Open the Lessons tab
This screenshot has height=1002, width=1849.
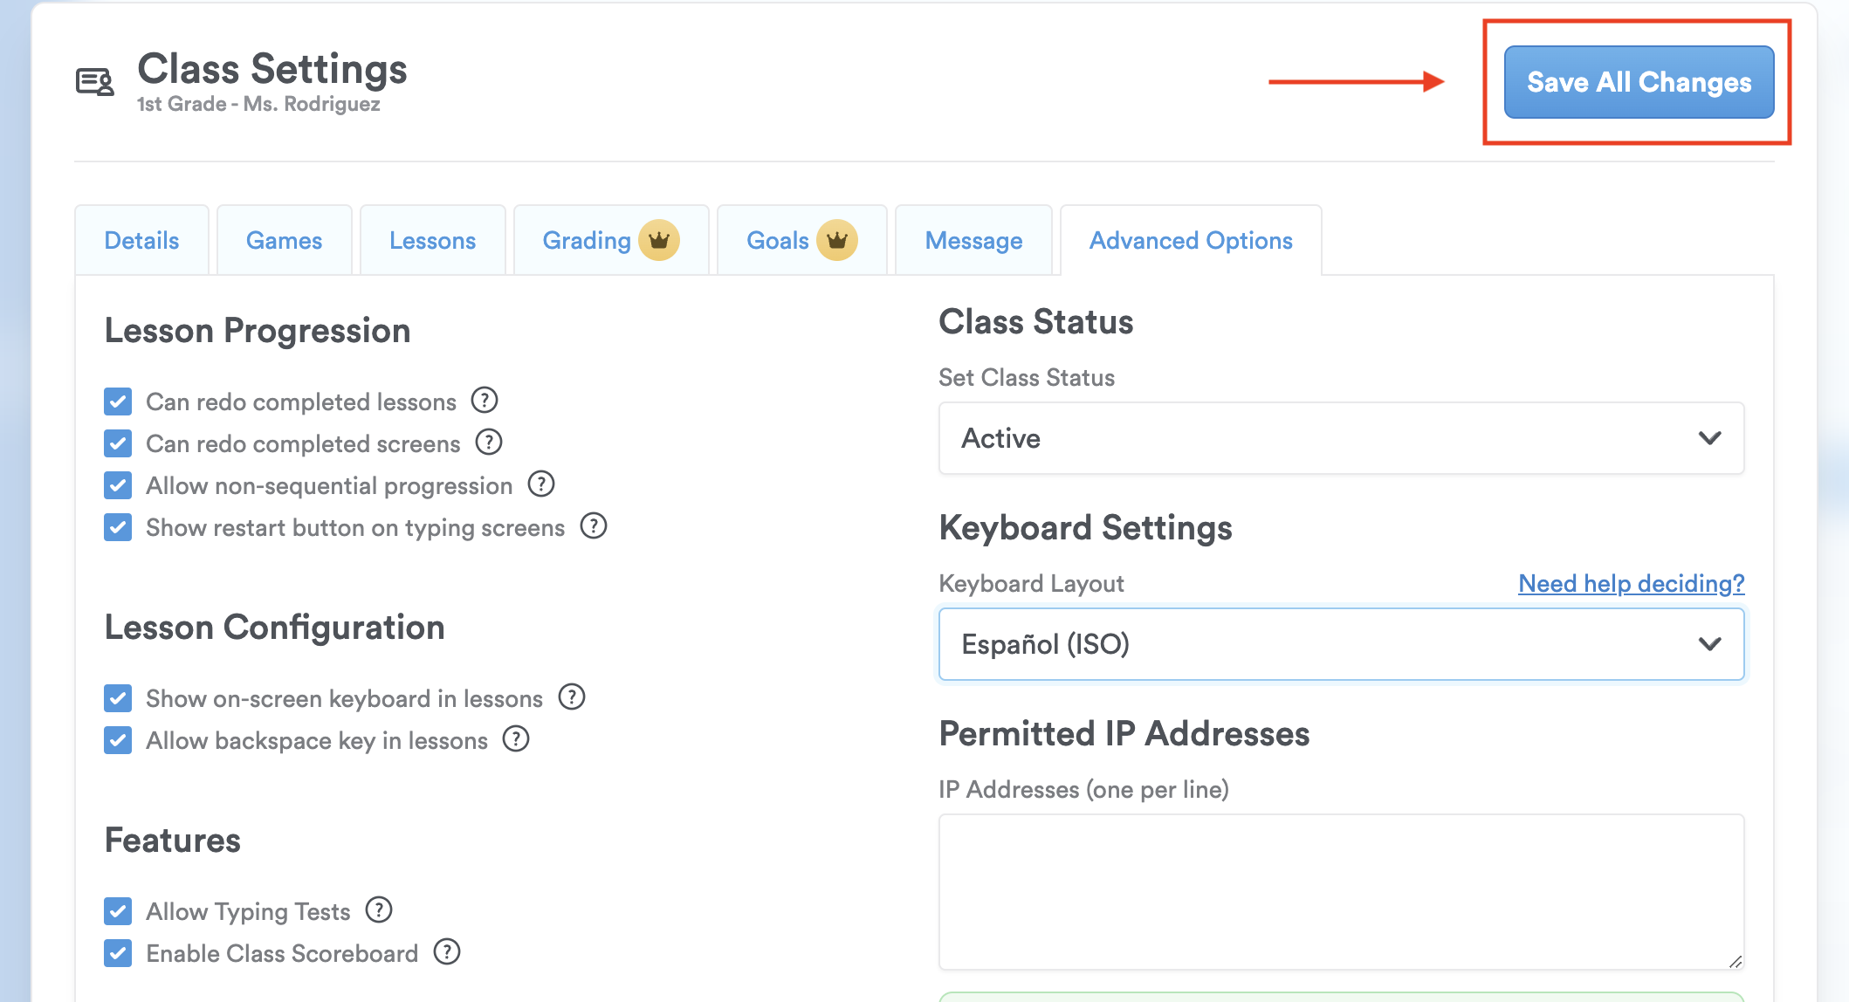(x=432, y=240)
